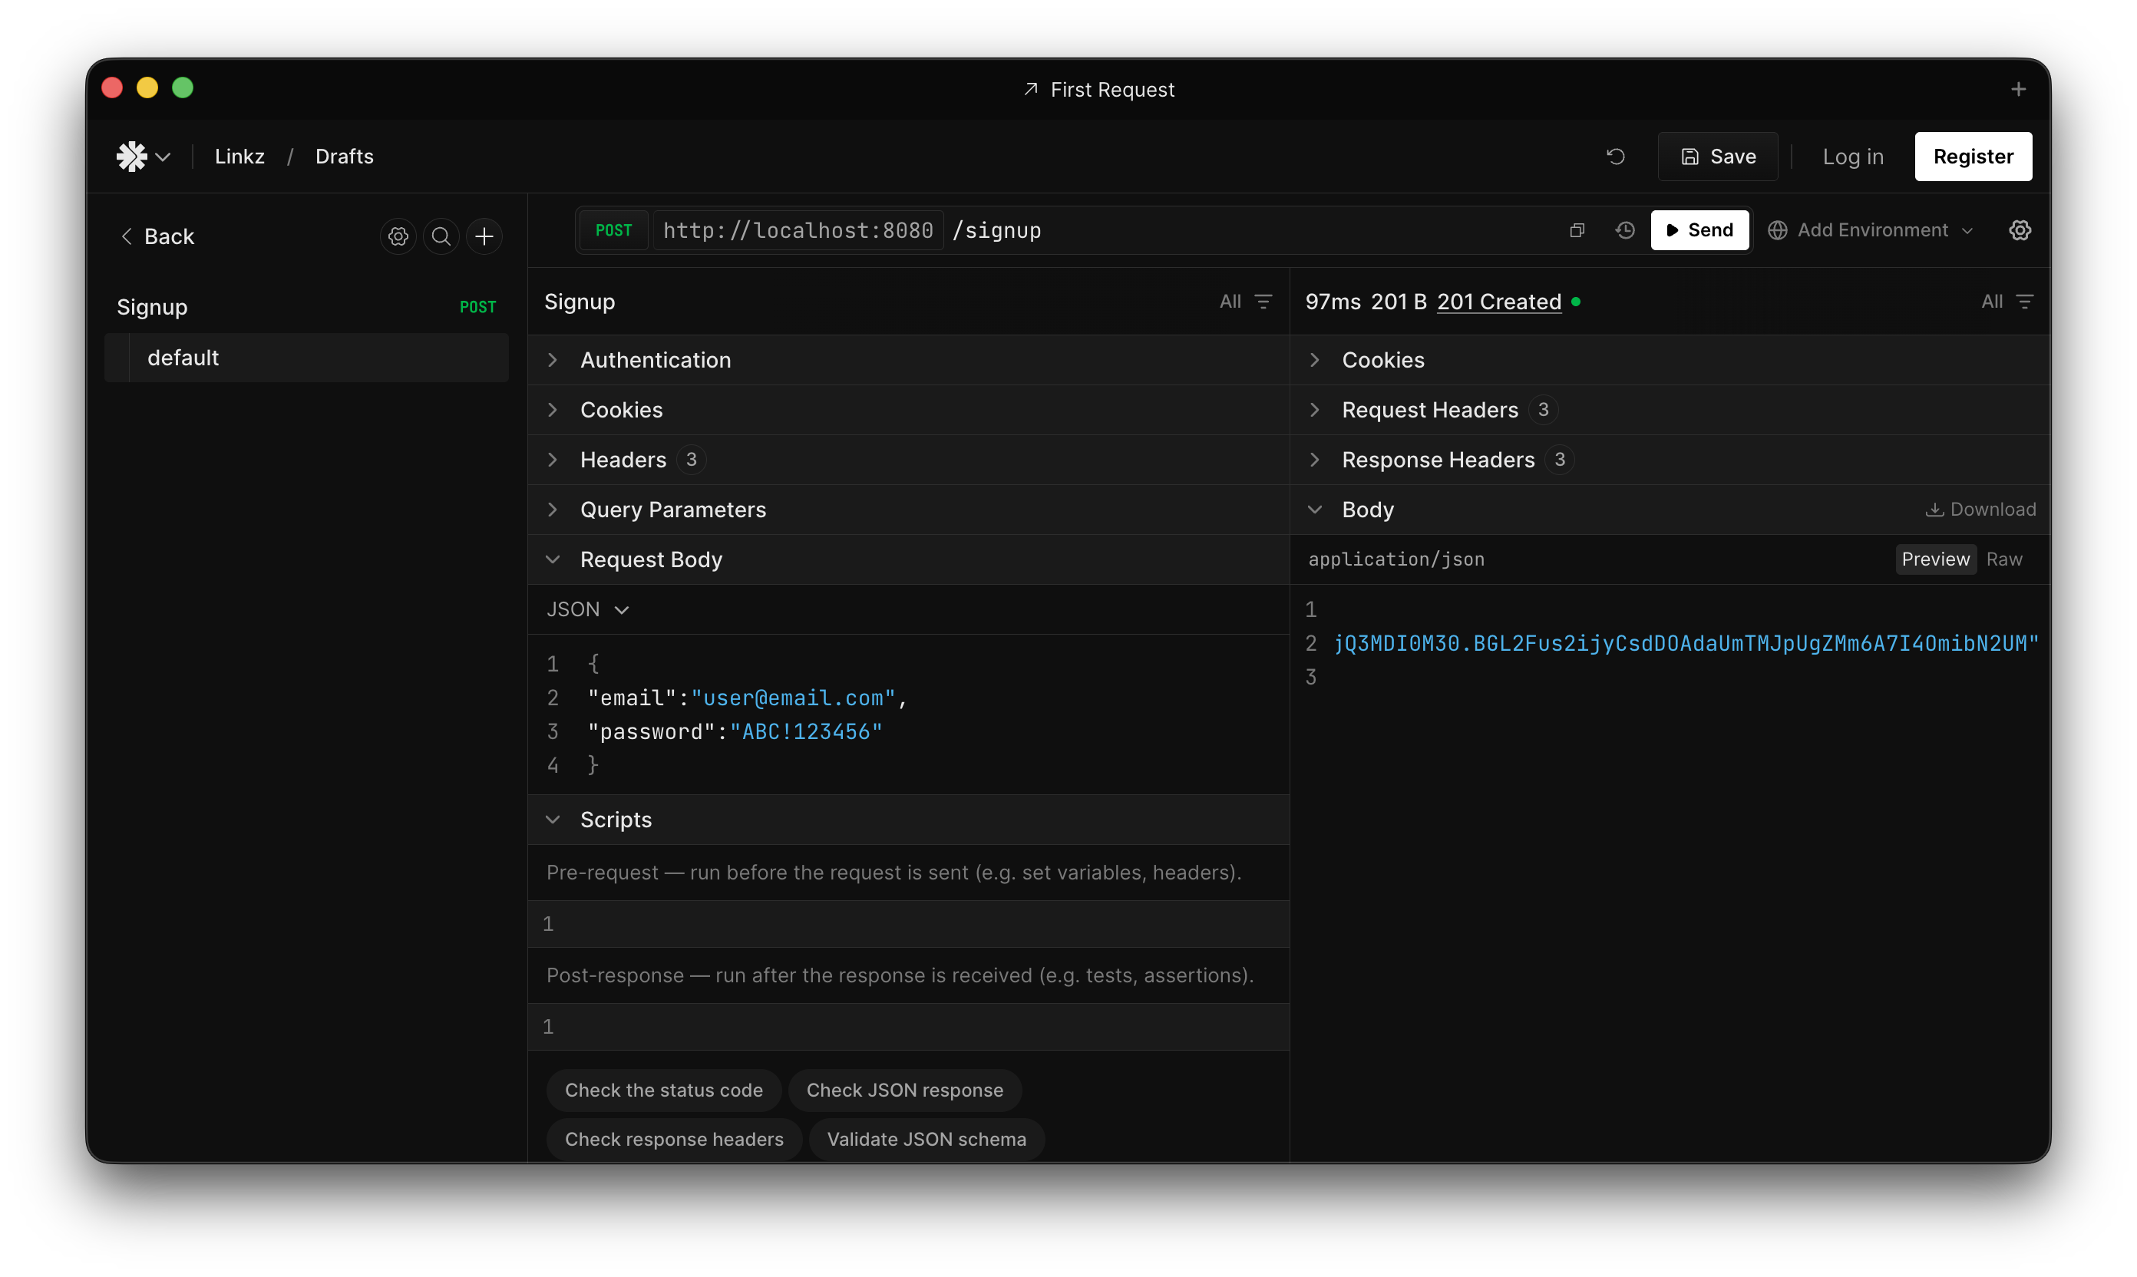Image resolution: width=2137 pixels, height=1277 pixels.
Task: Click the localhost:8080 server URL
Action: point(798,231)
